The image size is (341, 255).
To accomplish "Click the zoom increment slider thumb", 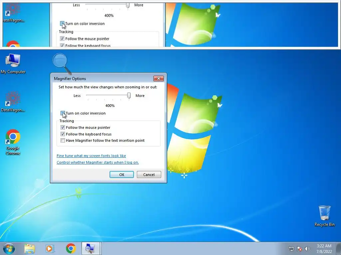I will [129, 95].
